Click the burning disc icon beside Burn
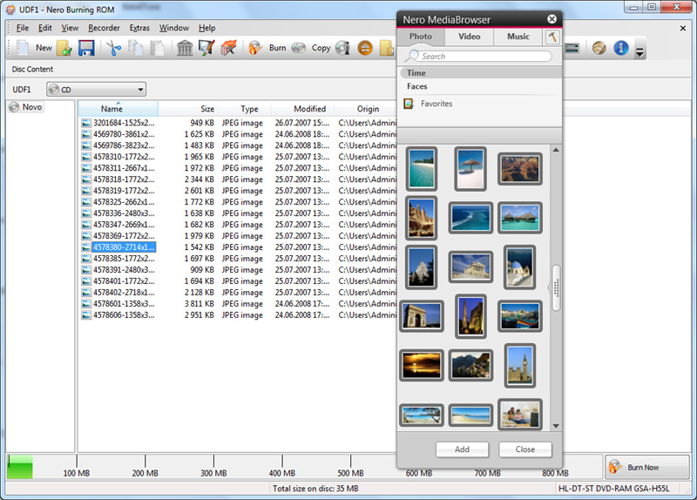 (255, 48)
